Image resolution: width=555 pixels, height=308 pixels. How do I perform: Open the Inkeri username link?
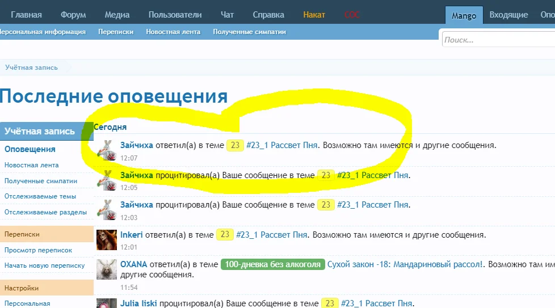tap(131, 235)
